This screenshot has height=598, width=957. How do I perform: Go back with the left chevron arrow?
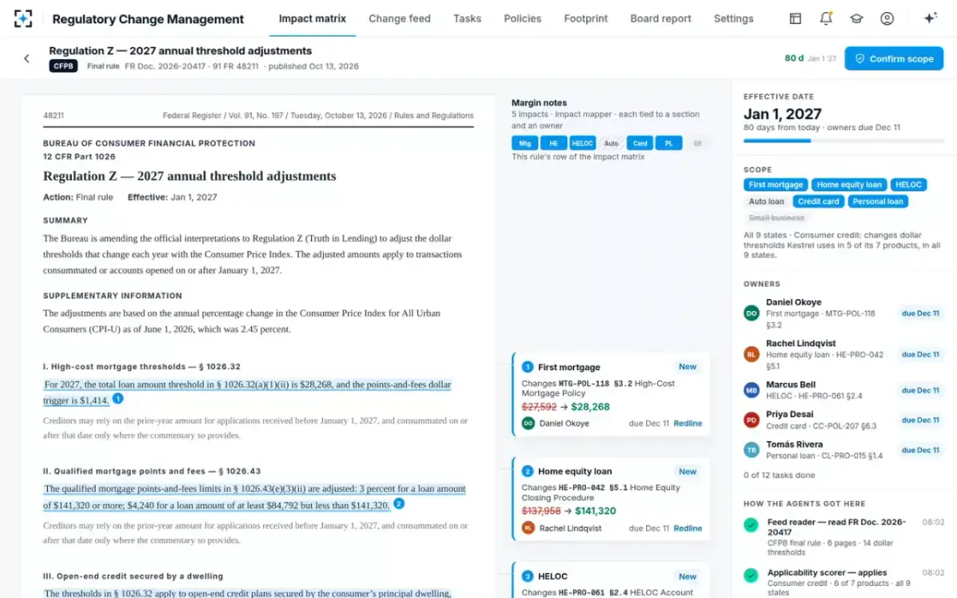[x=26, y=58]
